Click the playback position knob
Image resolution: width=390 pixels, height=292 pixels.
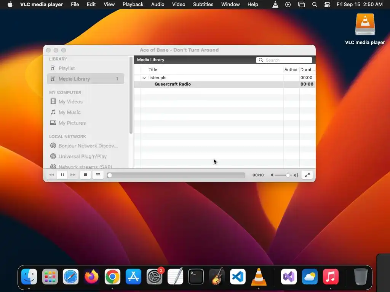(x=109, y=175)
